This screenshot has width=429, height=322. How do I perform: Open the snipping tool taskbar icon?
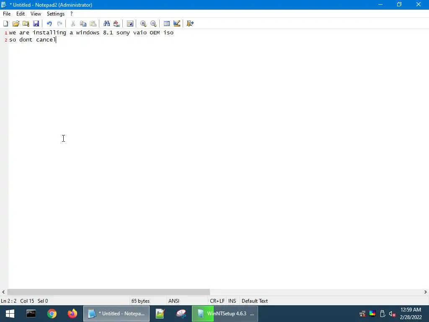[181, 314]
